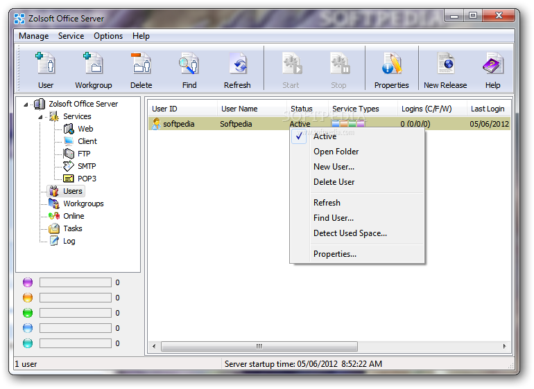This screenshot has height=389, width=534.
Task: Open the Options menu
Action: [108, 36]
